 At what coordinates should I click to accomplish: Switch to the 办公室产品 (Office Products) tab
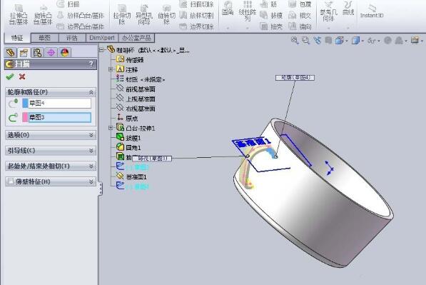coord(136,38)
